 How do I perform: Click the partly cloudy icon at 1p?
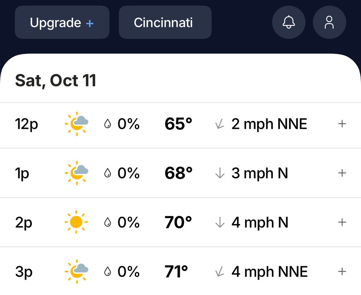[x=77, y=173]
